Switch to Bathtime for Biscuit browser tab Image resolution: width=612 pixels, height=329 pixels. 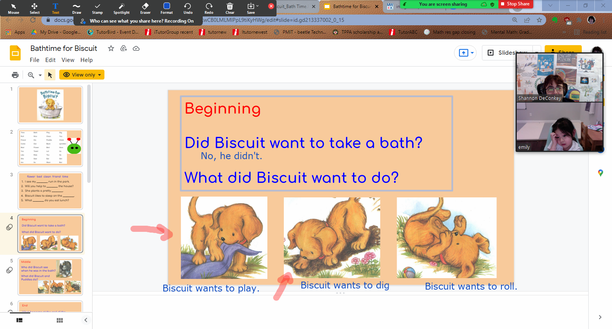[x=351, y=7]
